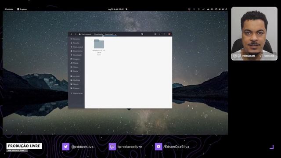281x158 pixels.
Task: Click the speaker volume icon in system tray
Action: pyautogui.click(x=220, y=9)
